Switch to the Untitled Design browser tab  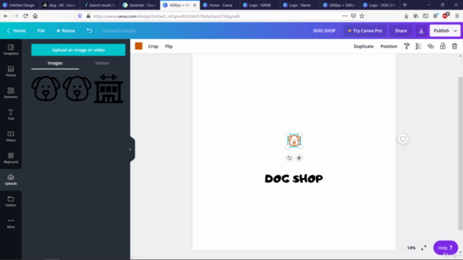(x=19, y=5)
